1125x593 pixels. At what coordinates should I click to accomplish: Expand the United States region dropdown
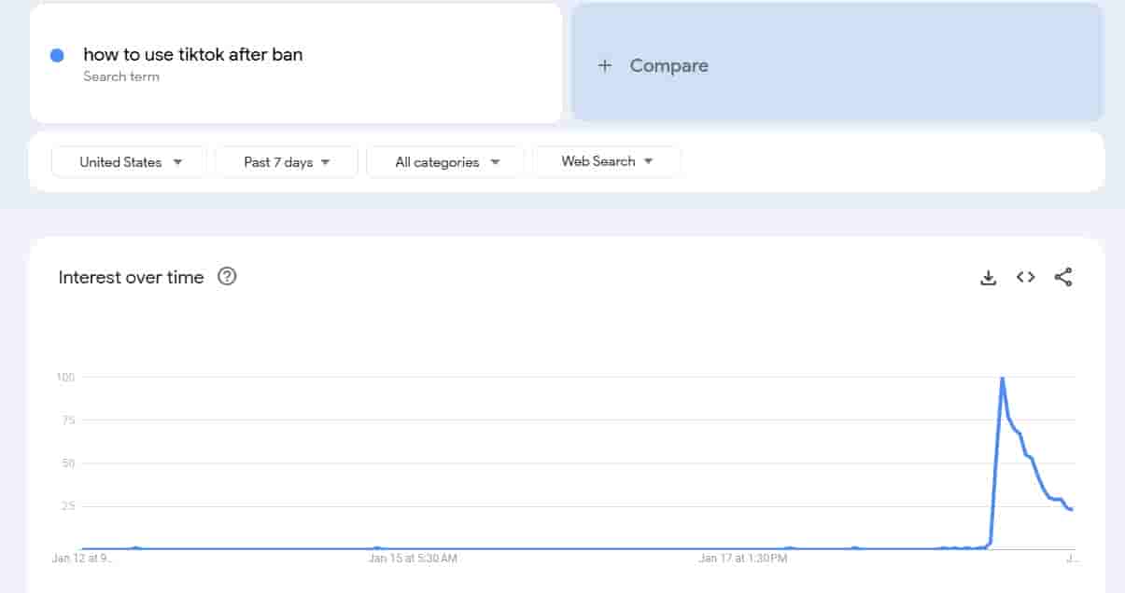pos(129,162)
